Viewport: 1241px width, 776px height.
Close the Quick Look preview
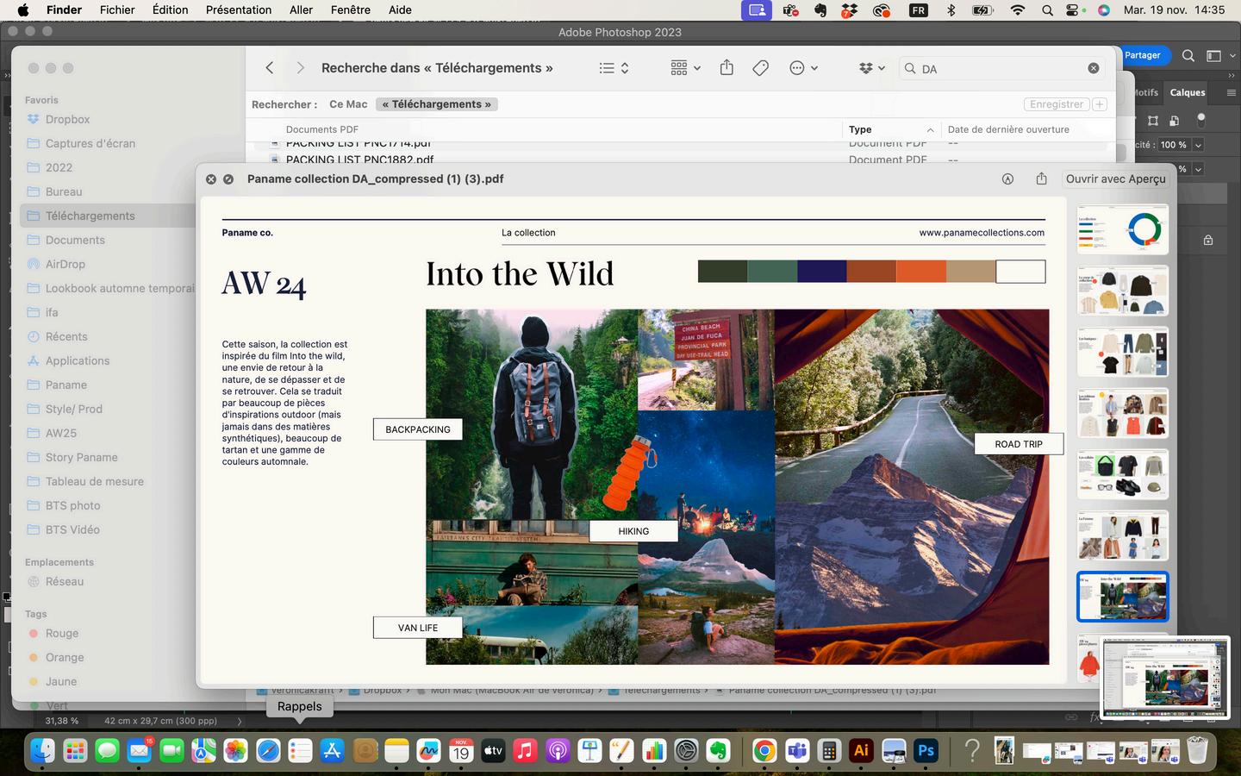click(x=211, y=179)
